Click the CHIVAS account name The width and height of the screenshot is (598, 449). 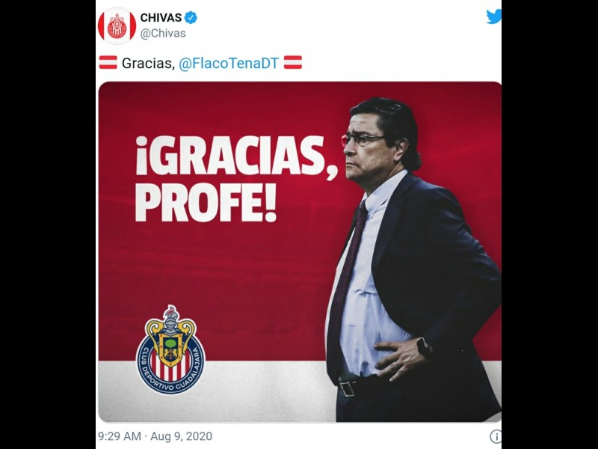click(x=161, y=17)
